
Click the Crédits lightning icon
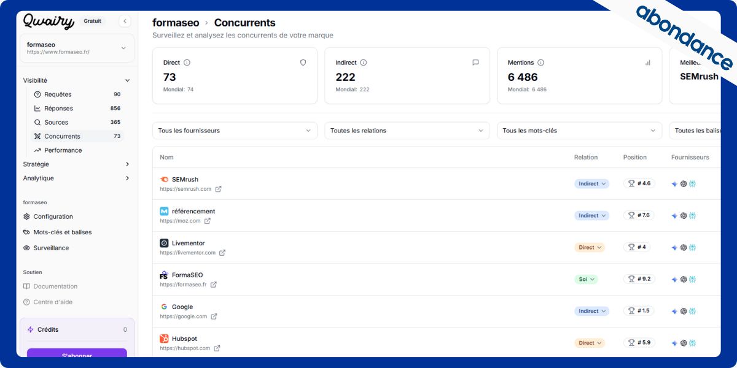31,329
